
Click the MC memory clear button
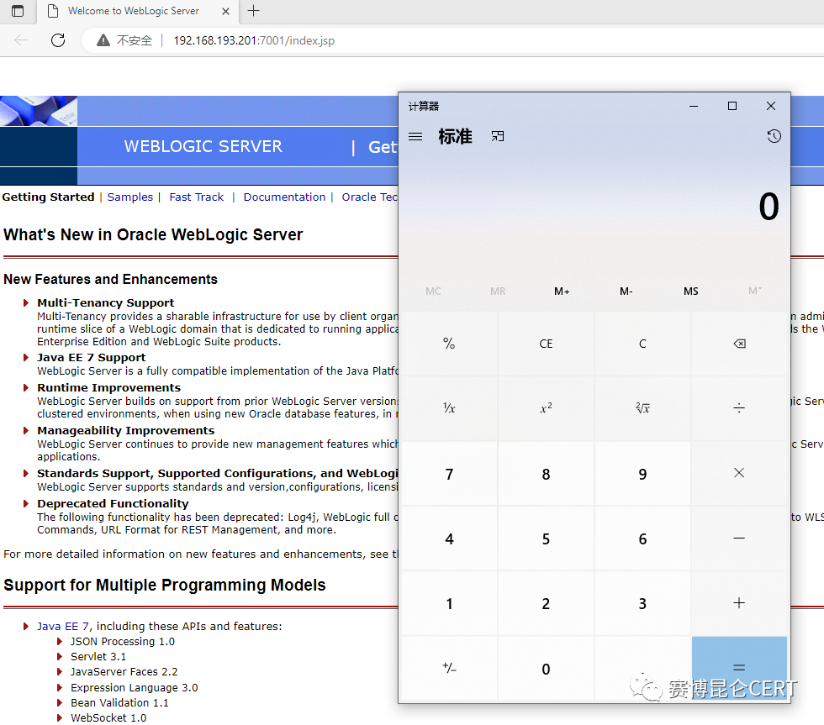coord(433,292)
